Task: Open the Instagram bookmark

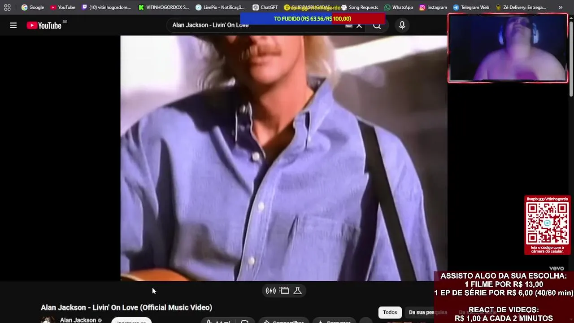Action: coord(433,7)
